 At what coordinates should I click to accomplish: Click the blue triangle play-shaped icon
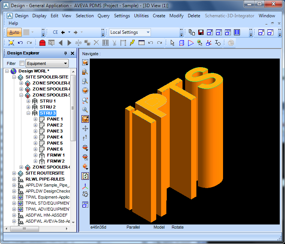(190, 43)
